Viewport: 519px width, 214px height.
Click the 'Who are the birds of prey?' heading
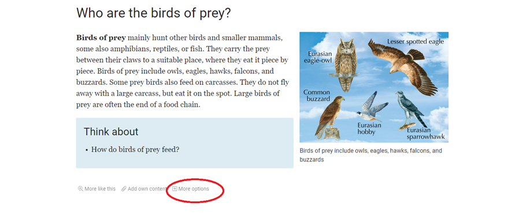[x=154, y=13]
